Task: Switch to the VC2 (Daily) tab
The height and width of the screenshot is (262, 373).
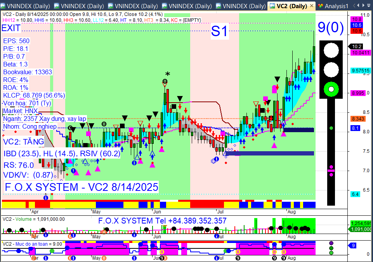Action: click(291, 6)
